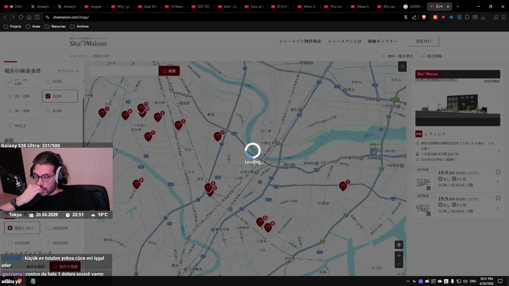Close the property detail panel
Image resolution: width=509 pixels, height=286 pixels.
(x=402, y=66)
